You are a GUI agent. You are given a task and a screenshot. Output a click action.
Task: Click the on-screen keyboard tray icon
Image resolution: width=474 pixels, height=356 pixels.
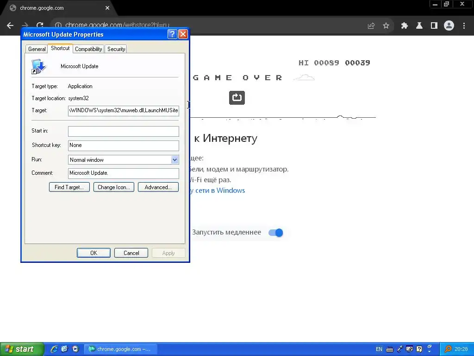pos(390,350)
